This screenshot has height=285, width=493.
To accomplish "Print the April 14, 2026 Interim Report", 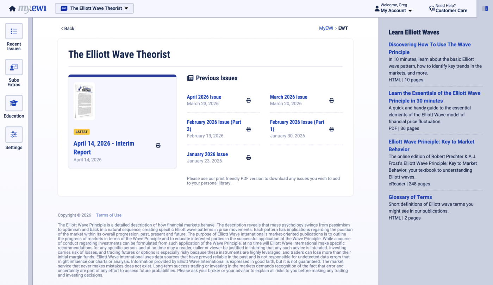I will click(x=158, y=145).
